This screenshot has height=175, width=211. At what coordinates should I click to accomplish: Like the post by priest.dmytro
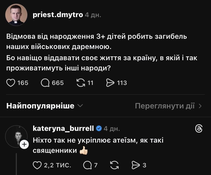tap(11, 83)
